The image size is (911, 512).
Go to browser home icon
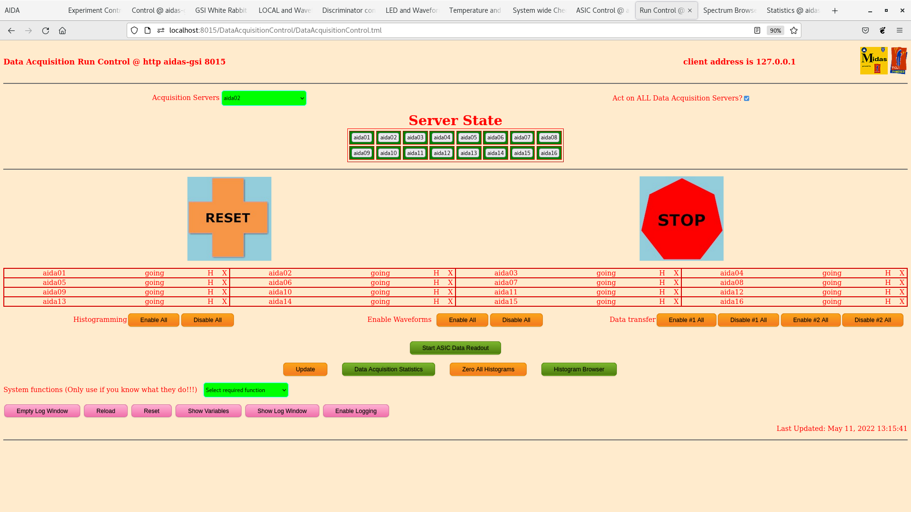click(62, 30)
